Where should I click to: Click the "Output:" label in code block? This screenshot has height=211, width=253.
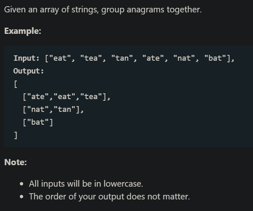[29, 71]
